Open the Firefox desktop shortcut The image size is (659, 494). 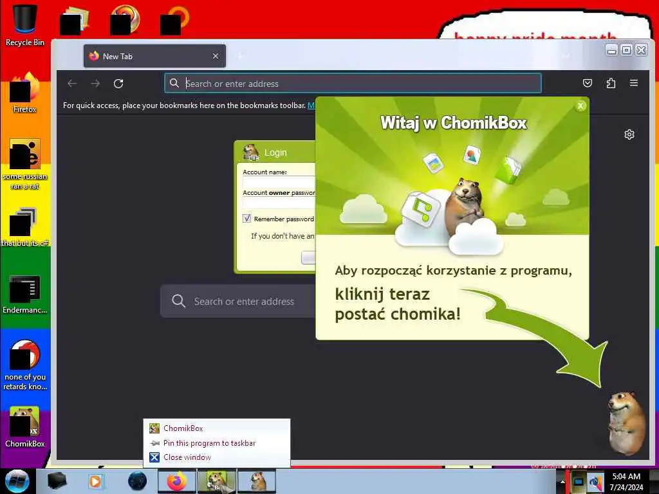[x=25, y=93]
